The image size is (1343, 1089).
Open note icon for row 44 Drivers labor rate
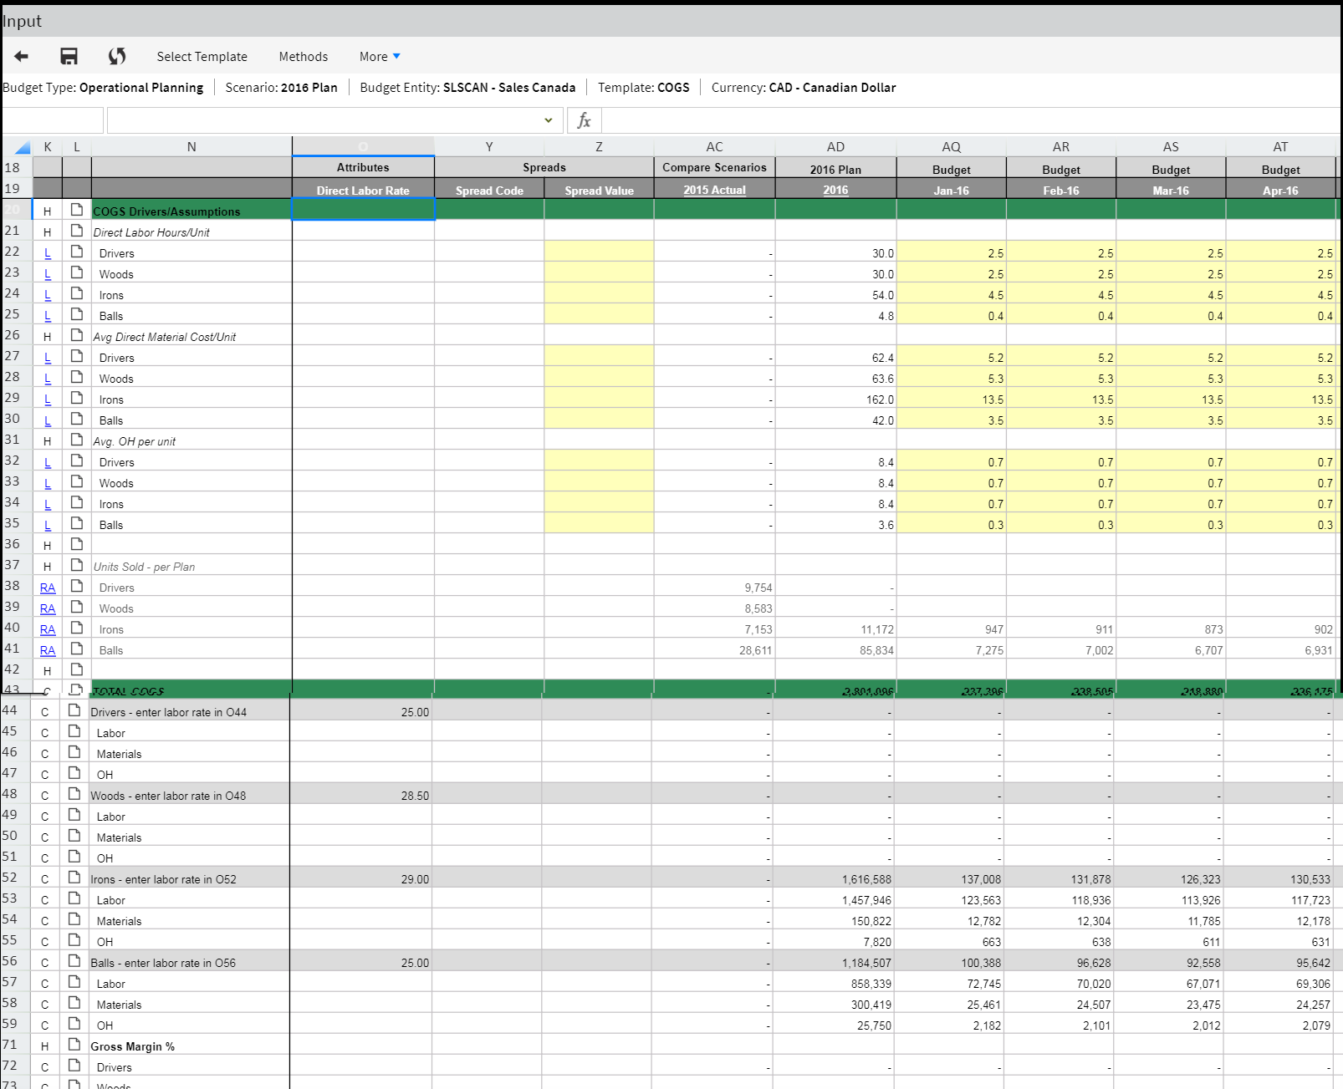coord(74,710)
